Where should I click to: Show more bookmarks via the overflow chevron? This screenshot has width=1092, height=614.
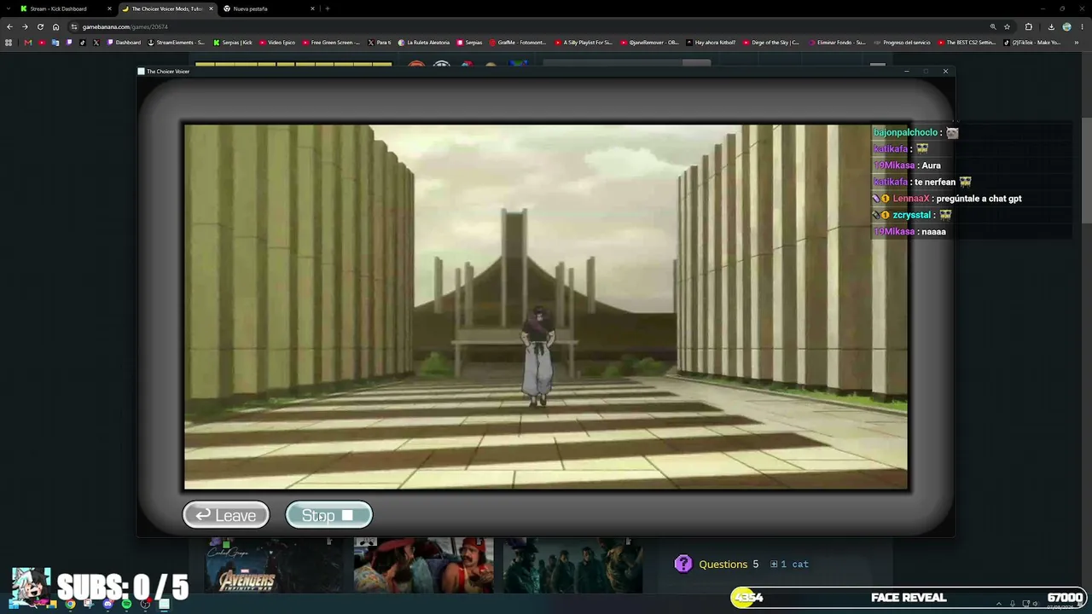click(1077, 43)
